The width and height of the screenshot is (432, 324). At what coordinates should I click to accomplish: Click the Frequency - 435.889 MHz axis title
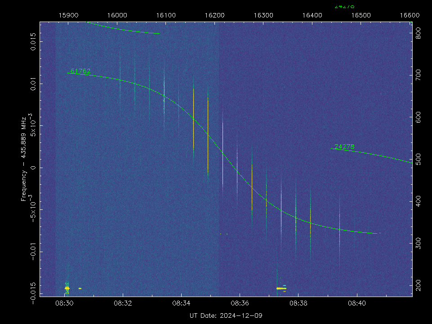[x=24, y=159]
